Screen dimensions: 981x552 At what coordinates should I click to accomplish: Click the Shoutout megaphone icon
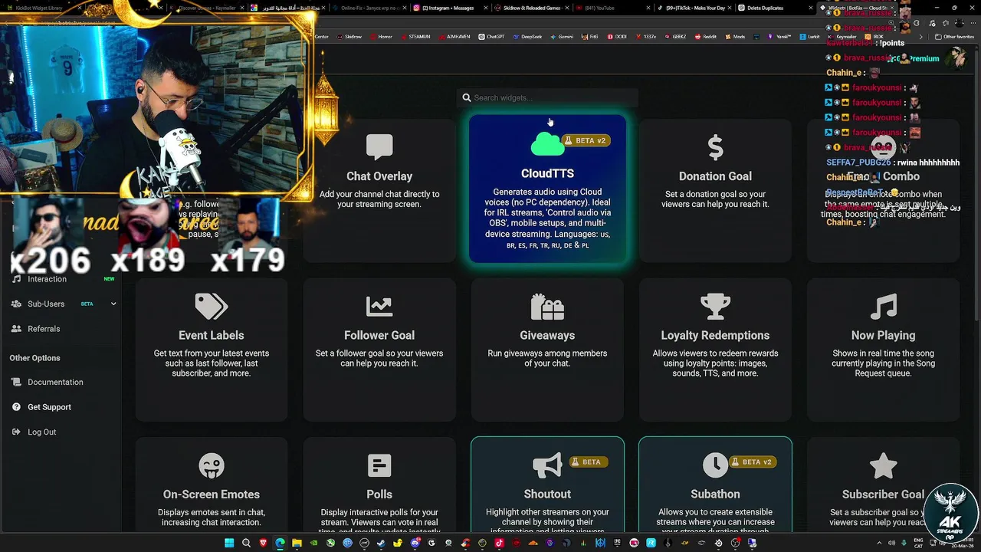pos(547,465)
